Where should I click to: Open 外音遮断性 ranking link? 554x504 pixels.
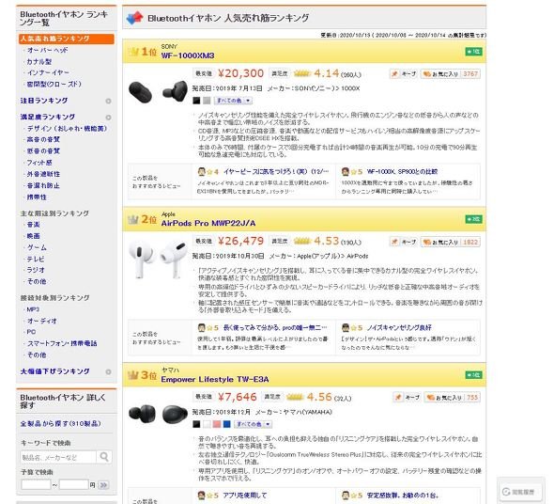[x=43, y=174]
